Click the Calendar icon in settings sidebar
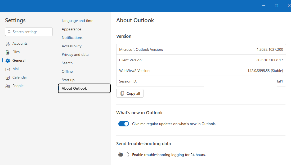 click(8, 78)
